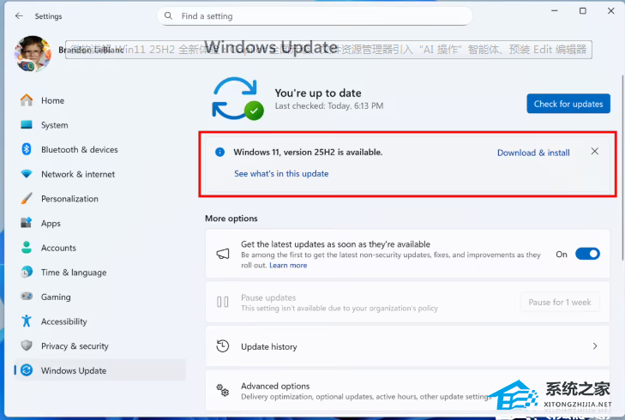
Task: Open Advanced options row
Action: (x=407, y=391)
